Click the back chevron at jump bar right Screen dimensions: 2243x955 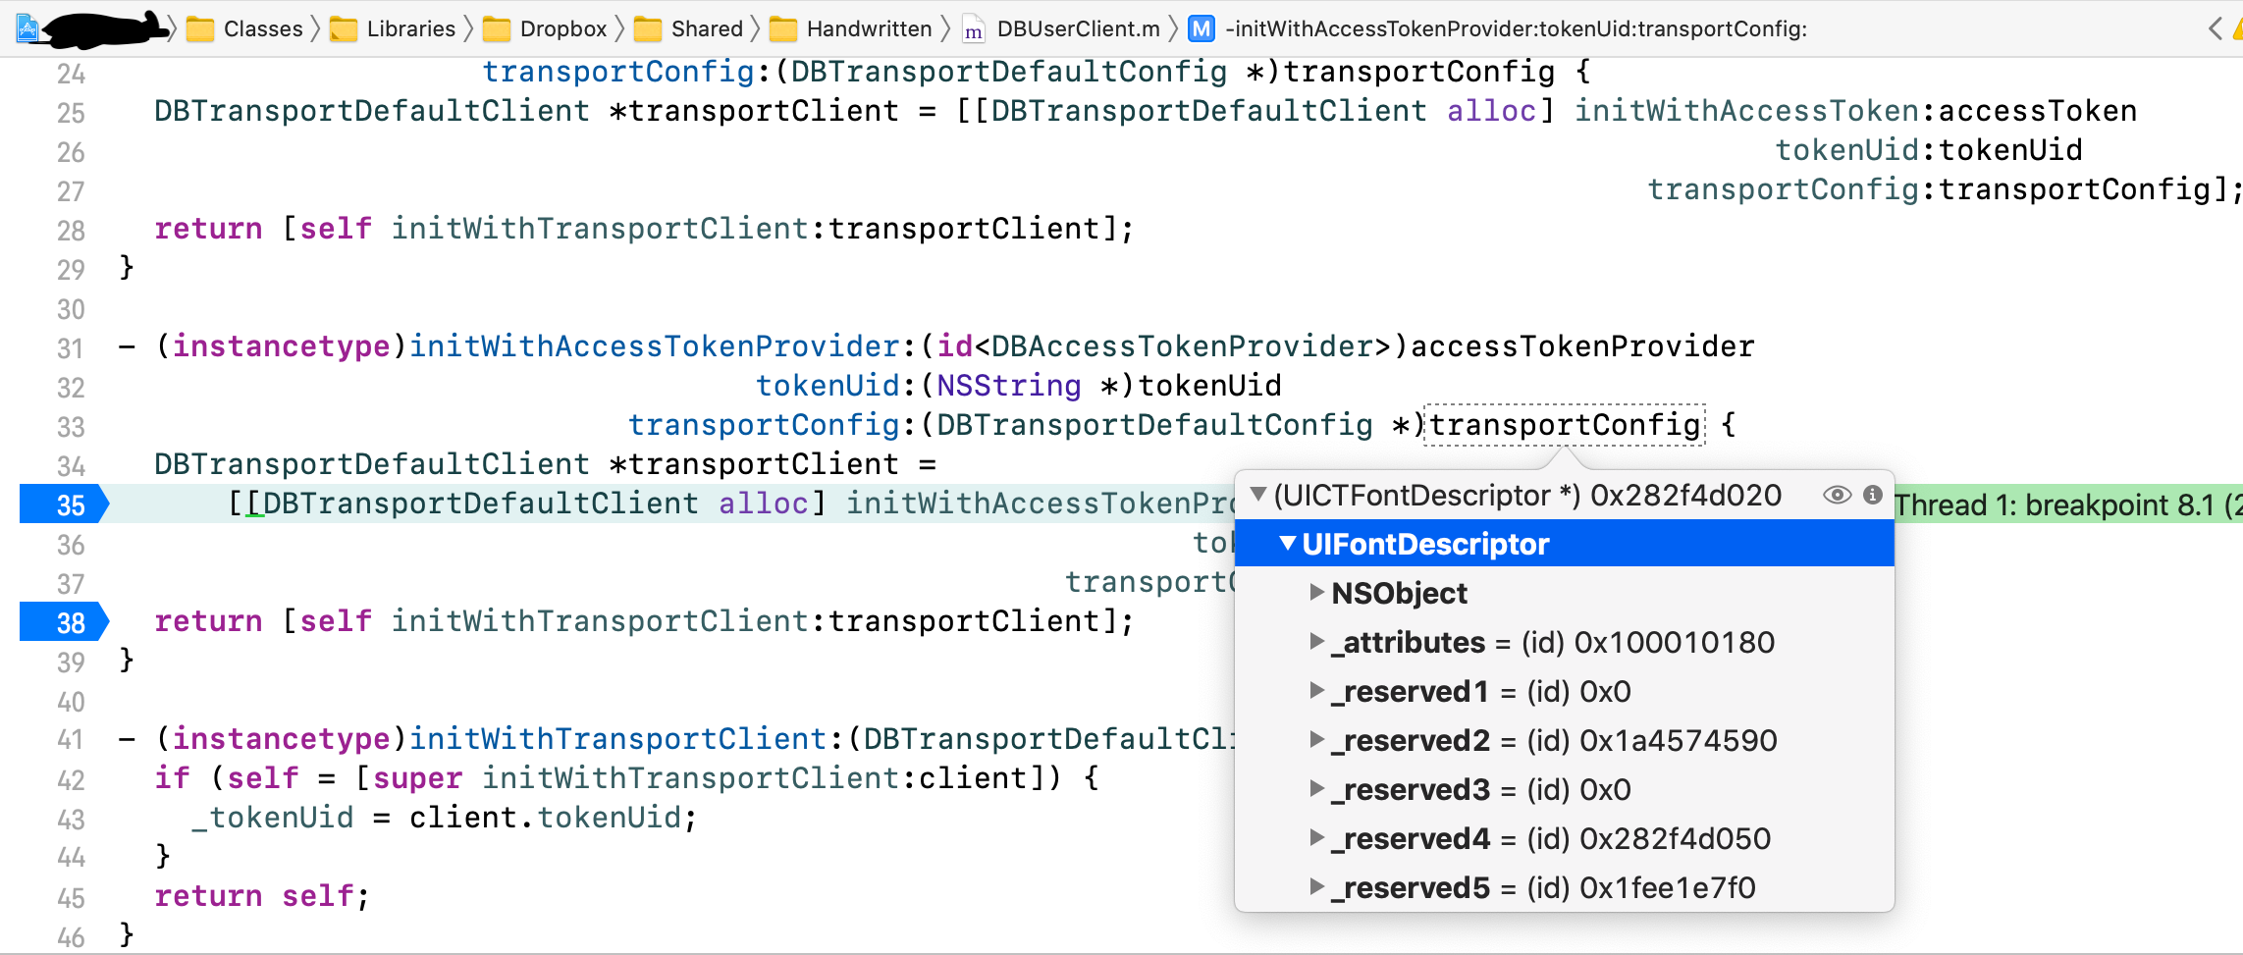pyautogui.click(x=2215, y=29)
